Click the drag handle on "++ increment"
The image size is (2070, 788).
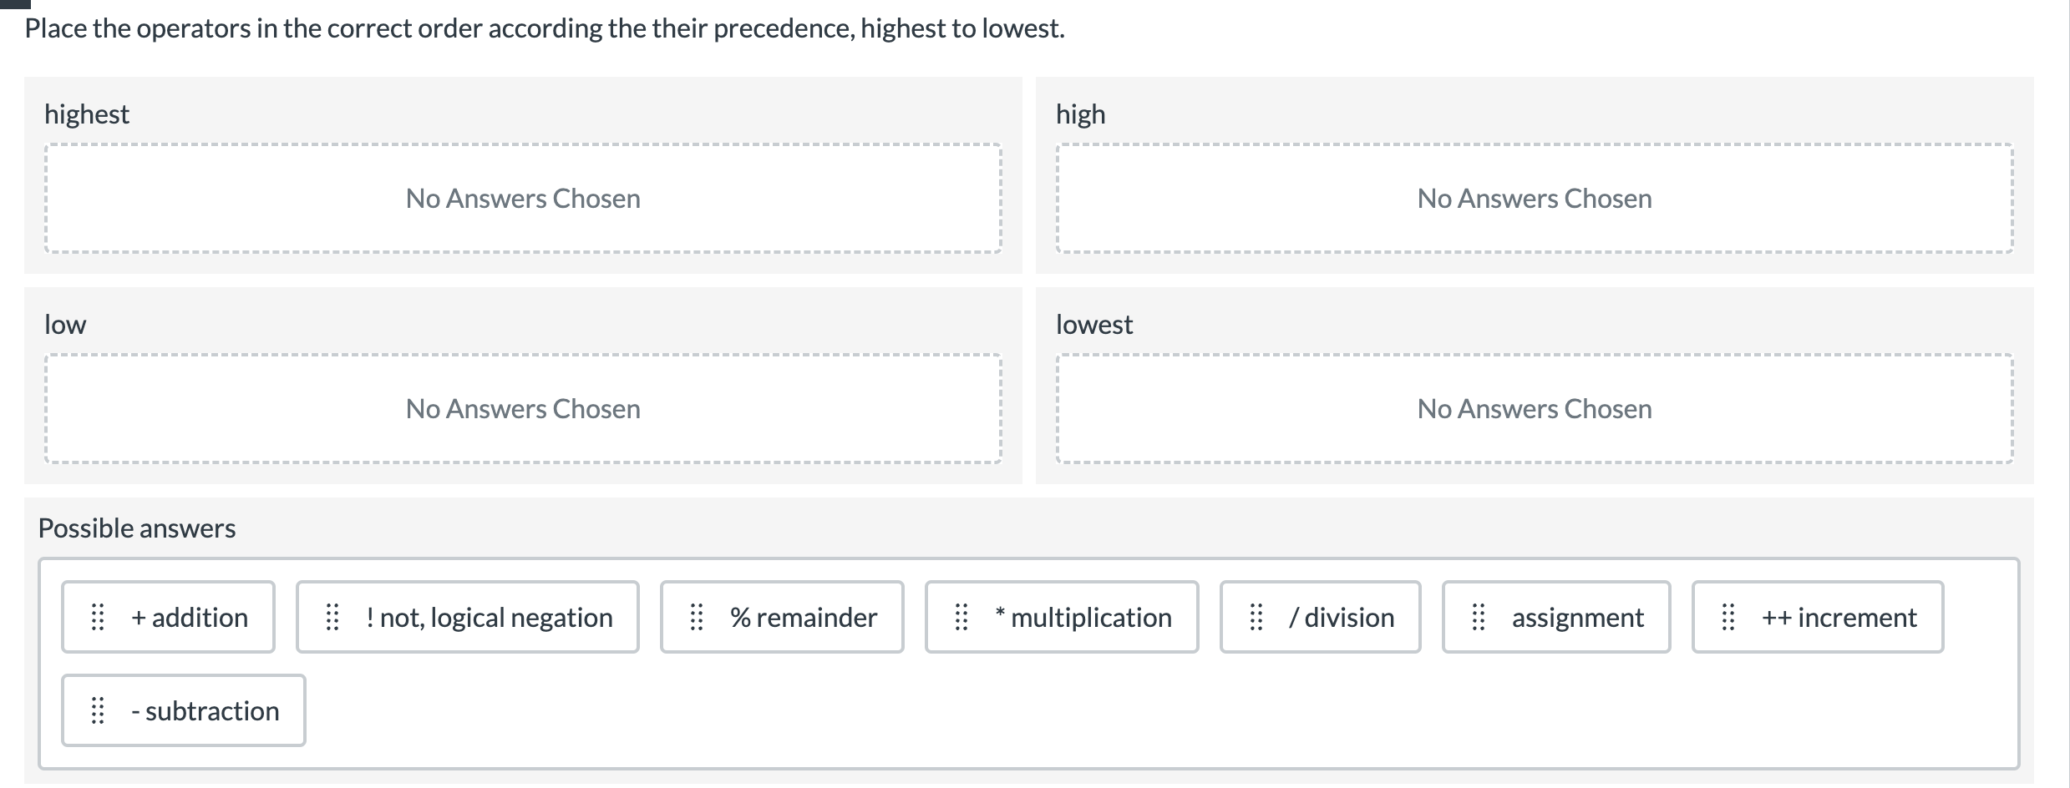click(x=1728, y=617)
